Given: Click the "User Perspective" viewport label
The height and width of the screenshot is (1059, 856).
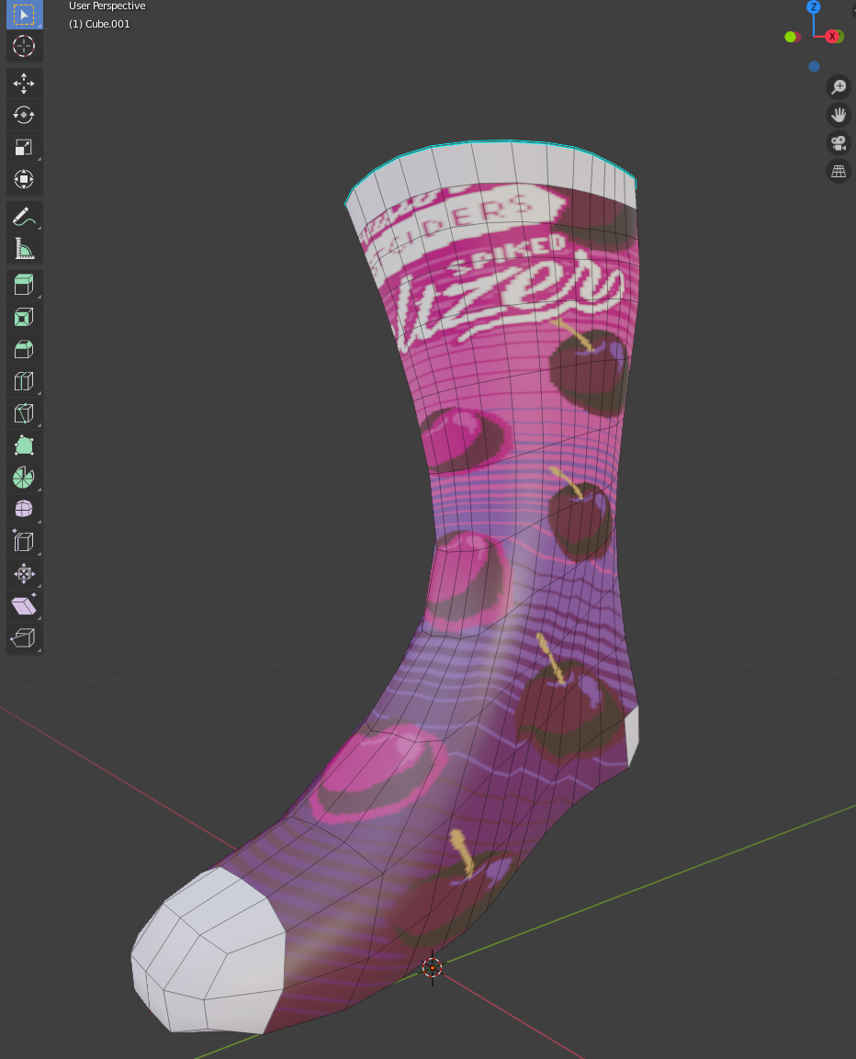Looking at the screenshot, I should (107, 6).
